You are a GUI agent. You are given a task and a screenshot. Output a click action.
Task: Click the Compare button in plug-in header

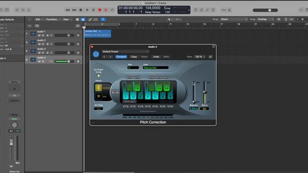pos(121,57)
